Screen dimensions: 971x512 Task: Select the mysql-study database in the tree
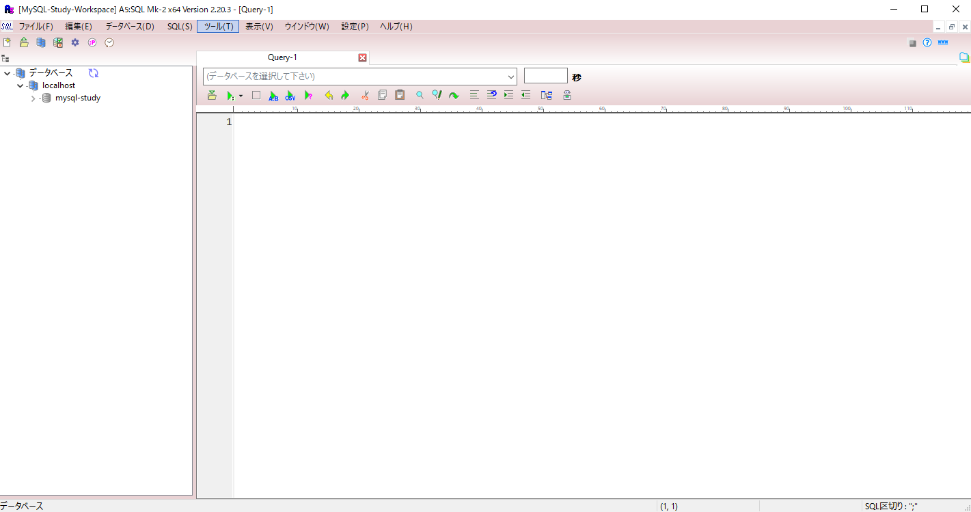[x=78, y=98]
